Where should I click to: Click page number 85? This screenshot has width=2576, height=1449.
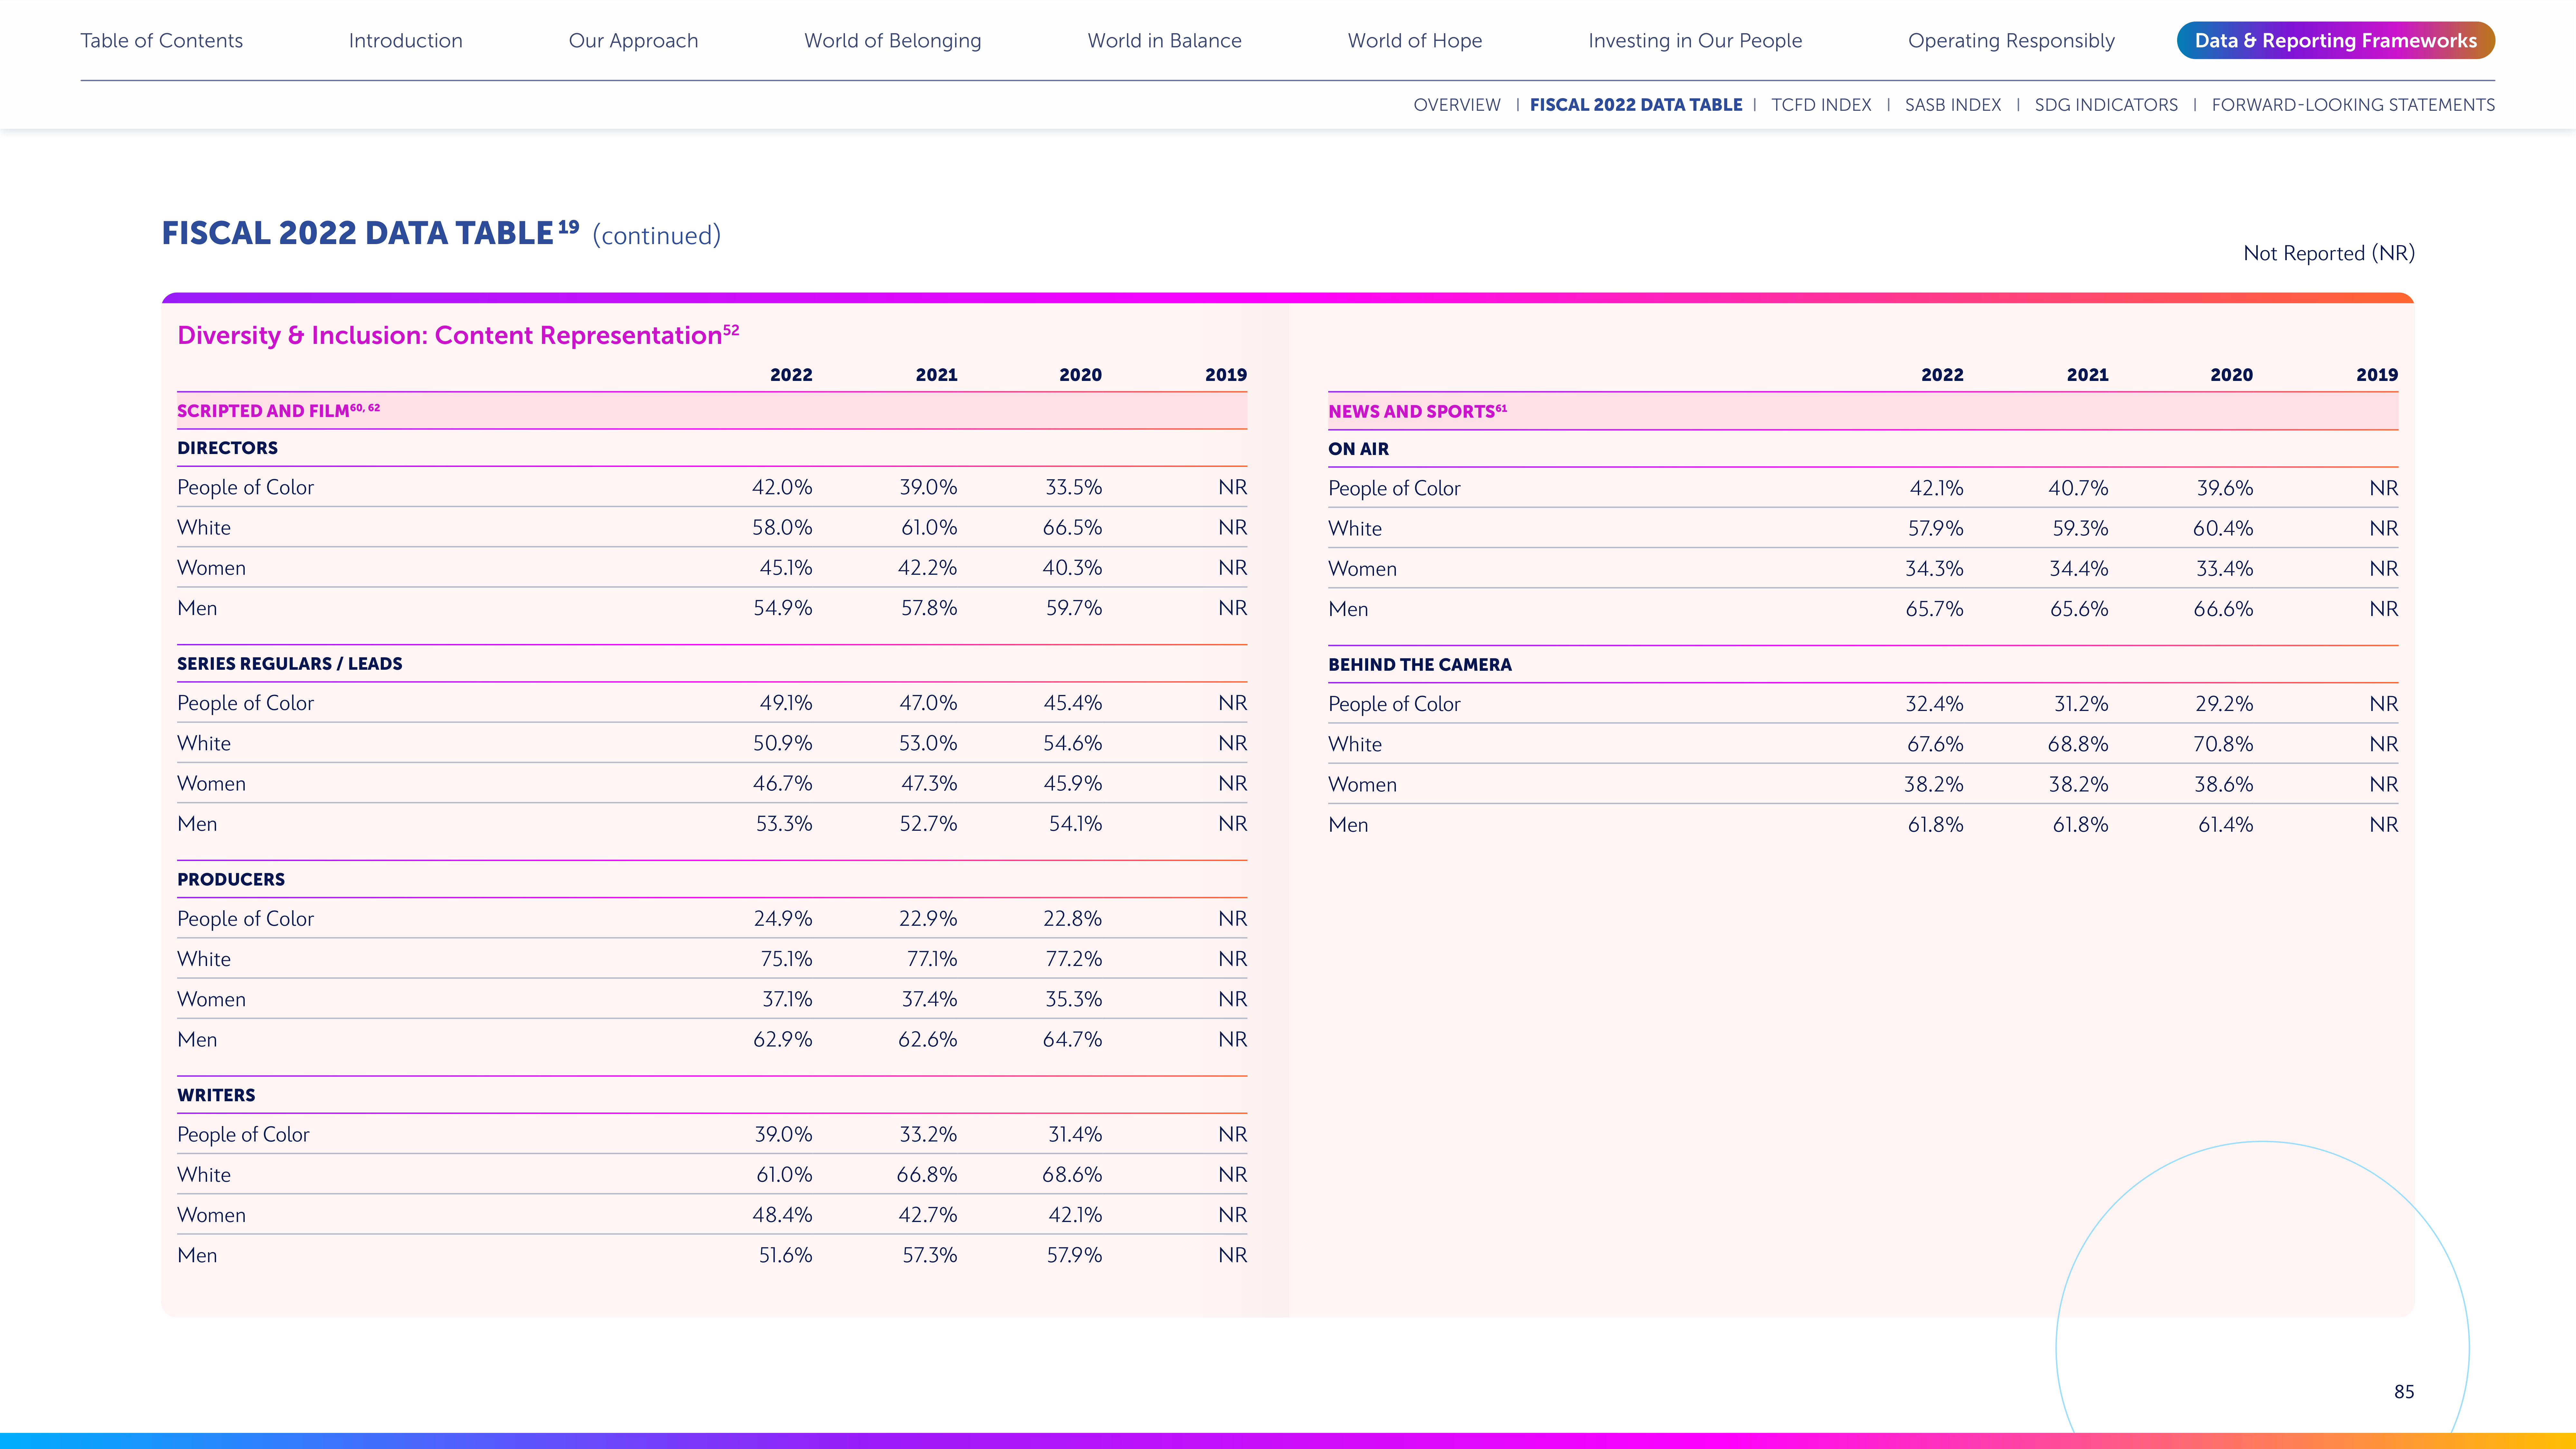point(2404,1392)
